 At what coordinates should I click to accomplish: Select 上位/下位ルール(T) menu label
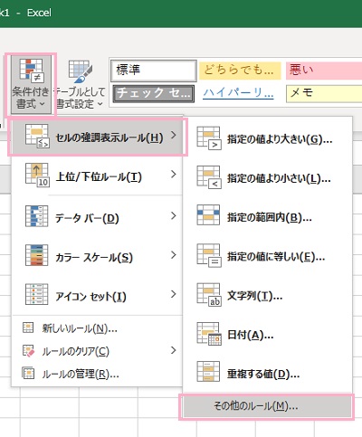pyautogui.click(x=99, y=176)
